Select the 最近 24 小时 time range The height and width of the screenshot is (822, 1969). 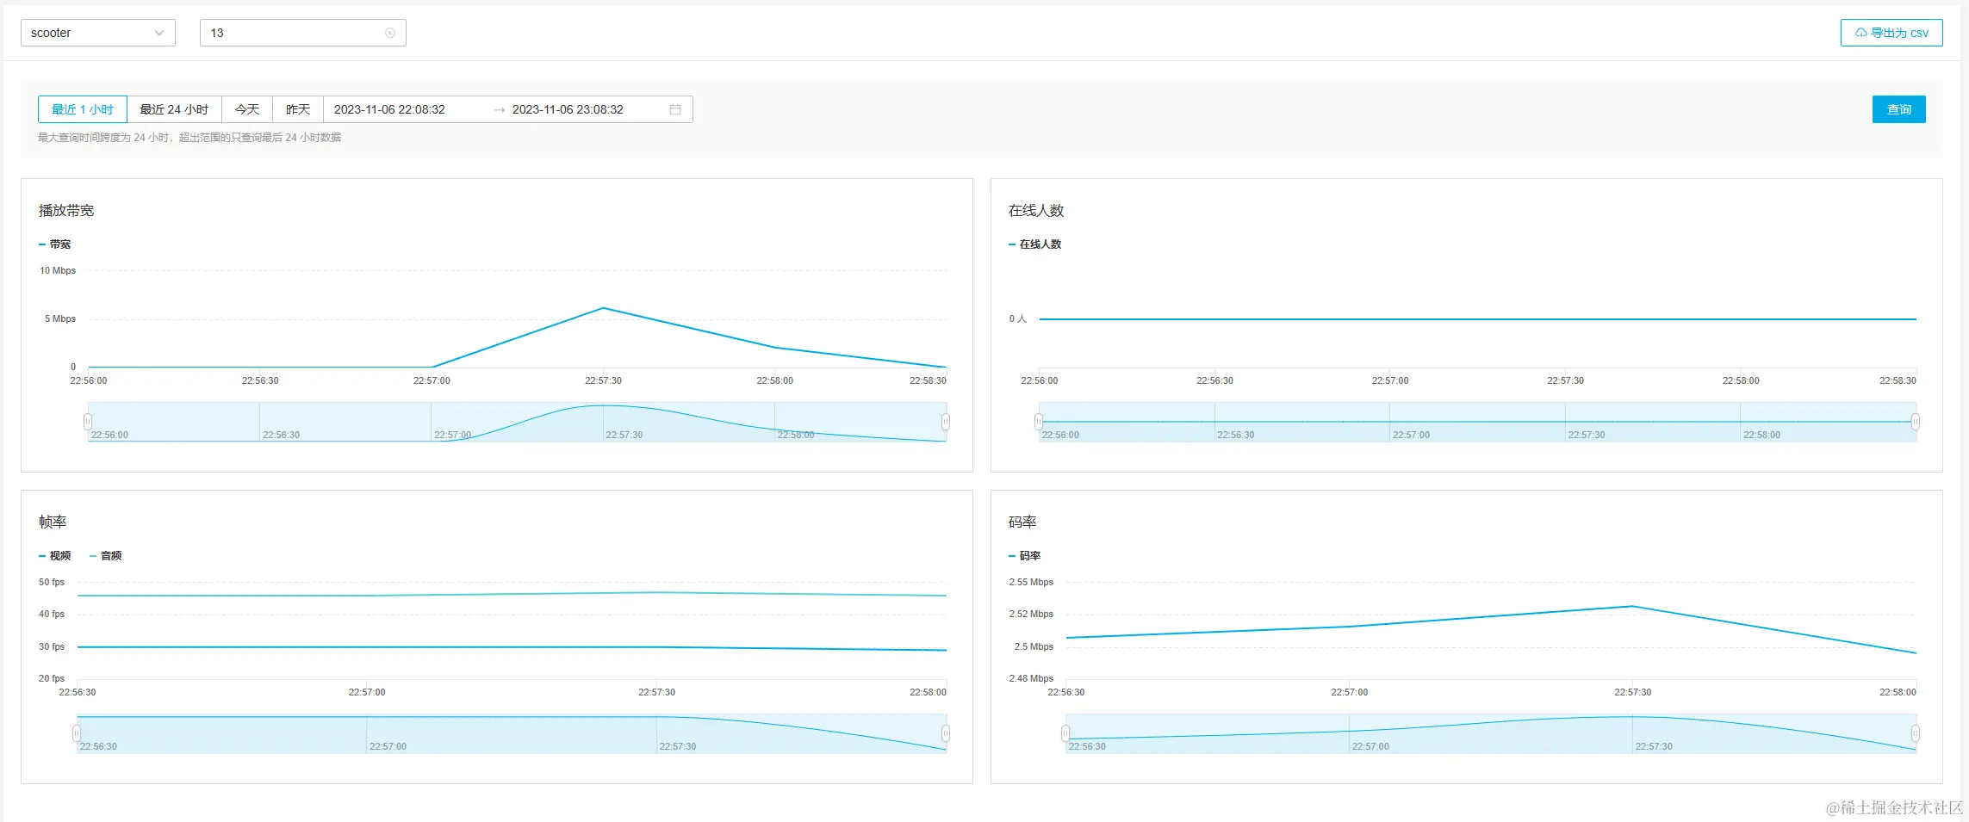[x=174, y=109]
